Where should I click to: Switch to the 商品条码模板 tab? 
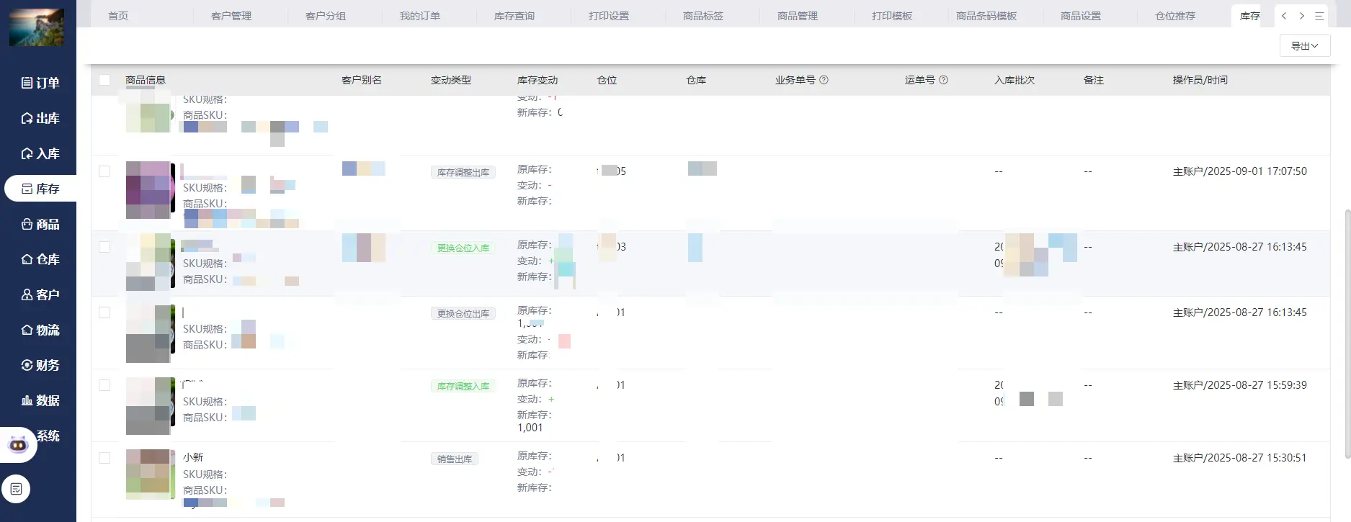986,16
